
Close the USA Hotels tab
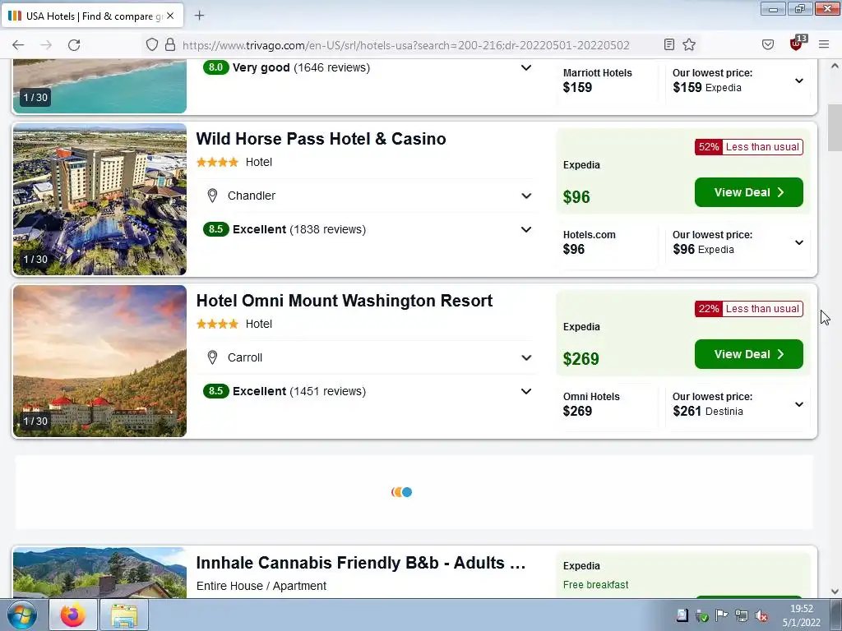[170, 16]
